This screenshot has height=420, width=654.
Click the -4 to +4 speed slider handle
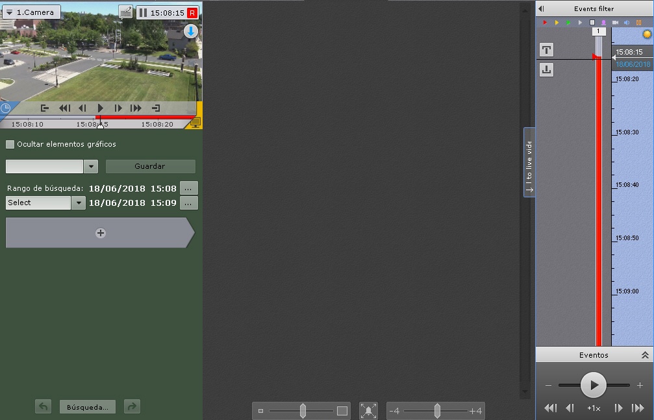(437, 410)
